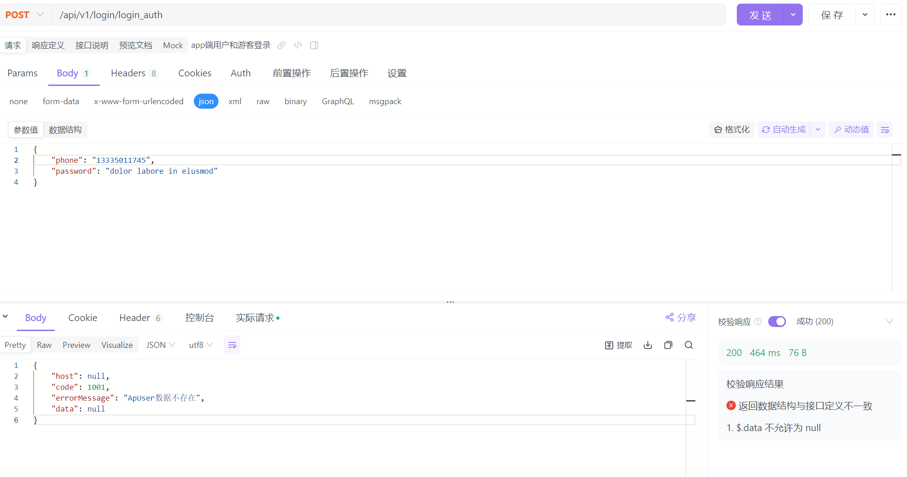Click the help icon next to 校验响应
Screen dimensions: 907x477
coord(758,321)
